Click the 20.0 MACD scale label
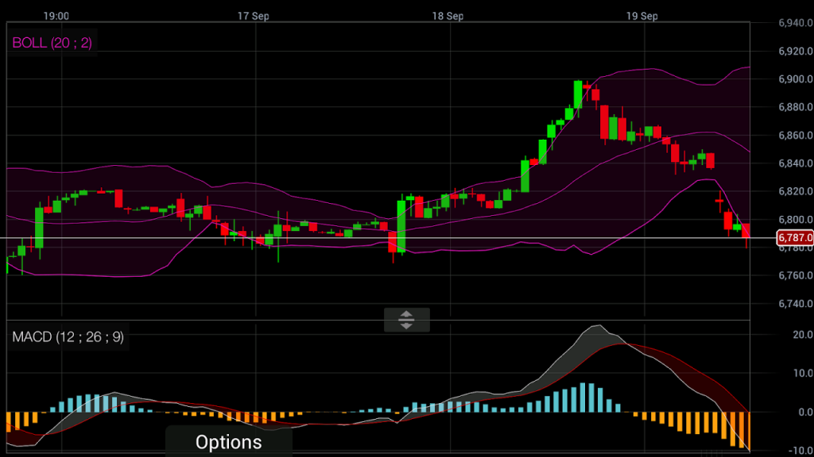The width and height of the screenshot is (814, 457). point(803,335)
